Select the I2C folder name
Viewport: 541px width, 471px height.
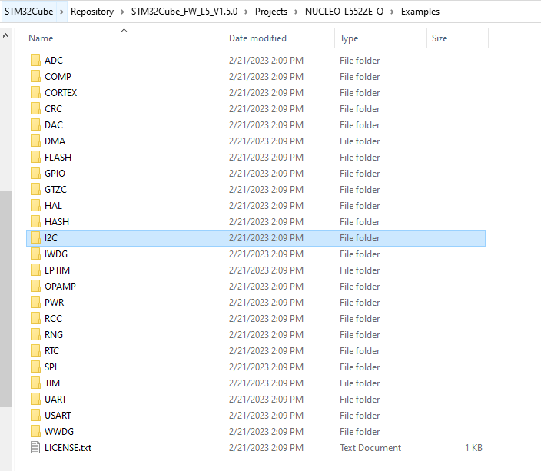coord(51,237)
